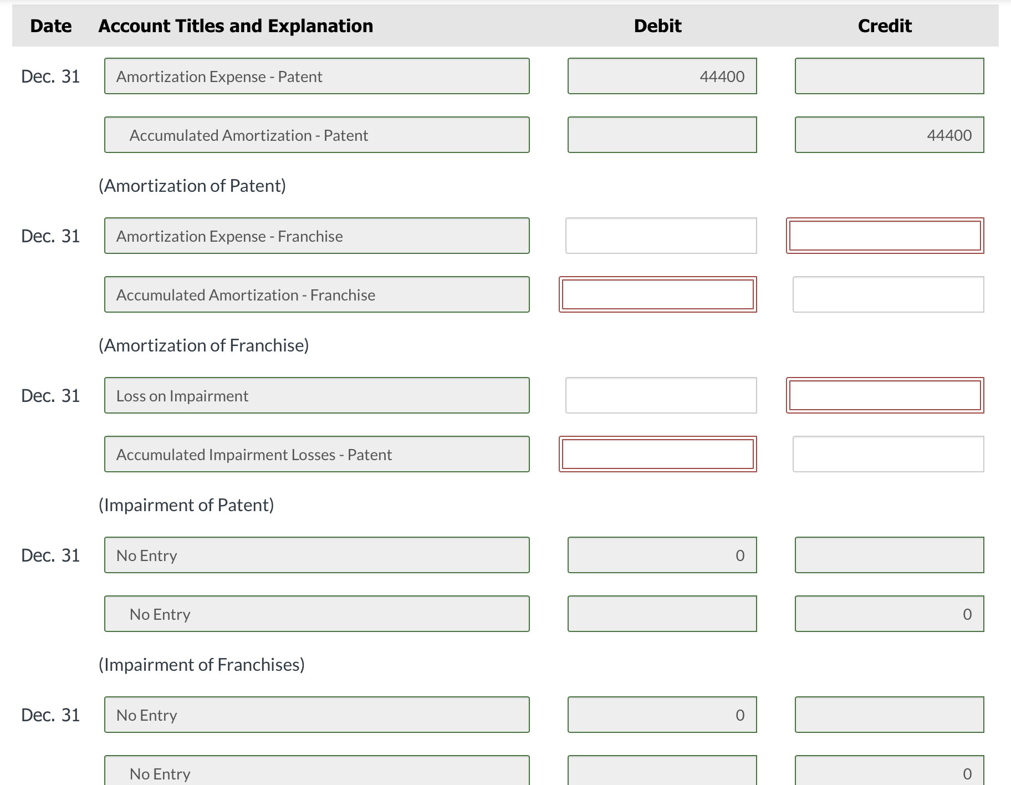Viewport: 1011px width, 785px height.
Task: Click debit field for Amortization Expense - Franchise
Action: click(661, 236)
